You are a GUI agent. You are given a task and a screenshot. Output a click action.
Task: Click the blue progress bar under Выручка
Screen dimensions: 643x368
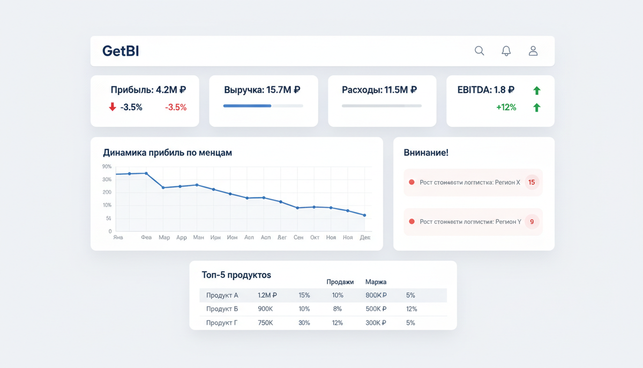(x=263, y=106)
